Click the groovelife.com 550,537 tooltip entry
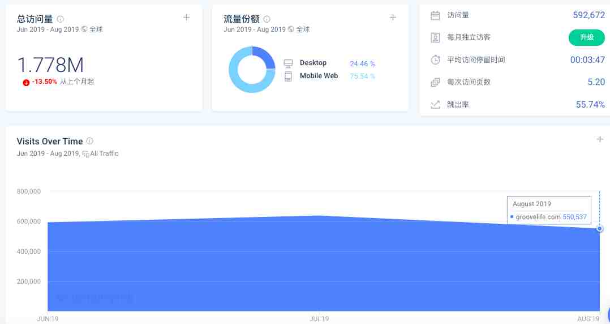Screen dimensions: 610x324 [x=549, y=217]
